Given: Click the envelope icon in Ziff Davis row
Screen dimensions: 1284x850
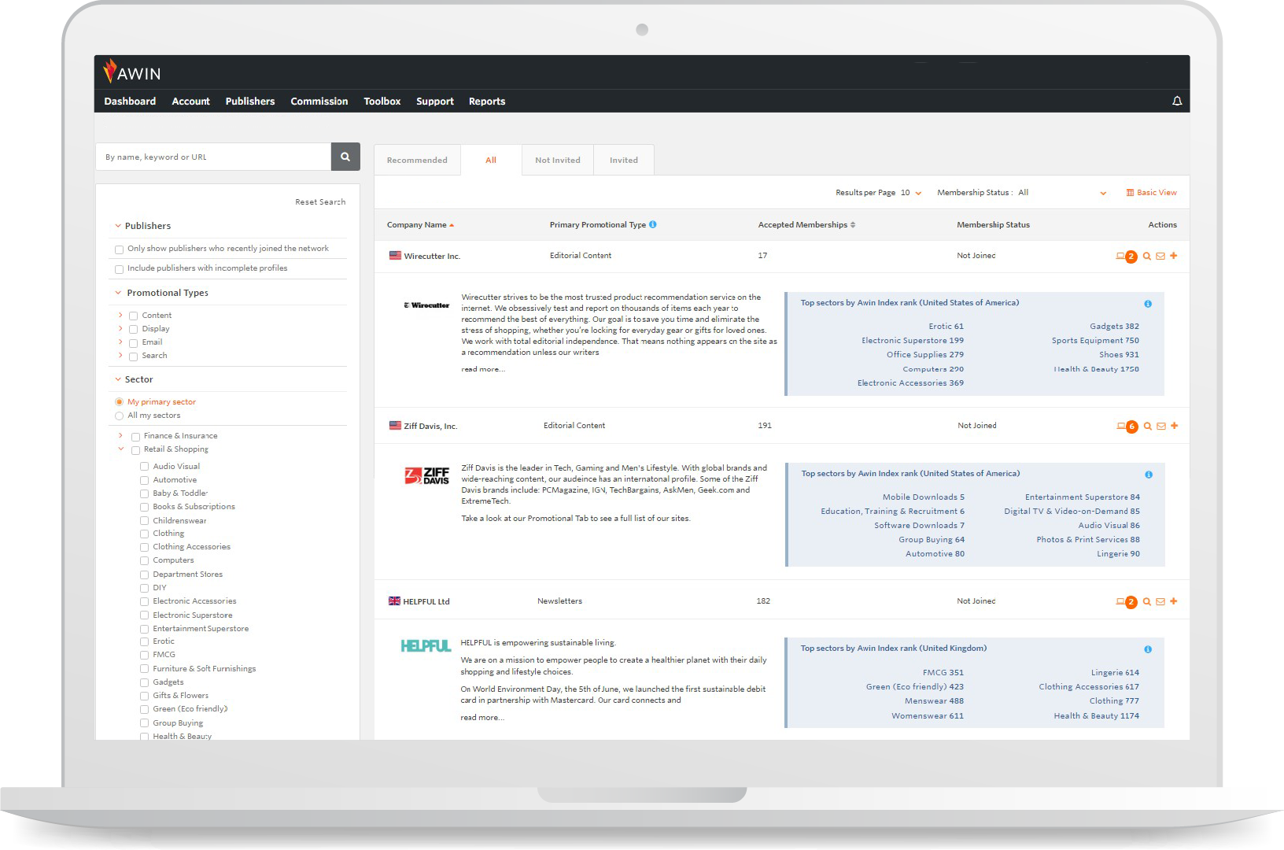Looking at the screenshot, I should (1161, 426).
